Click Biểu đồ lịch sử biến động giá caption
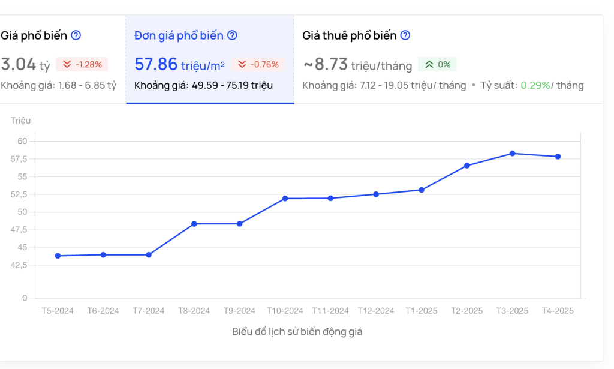 point(297,332)
